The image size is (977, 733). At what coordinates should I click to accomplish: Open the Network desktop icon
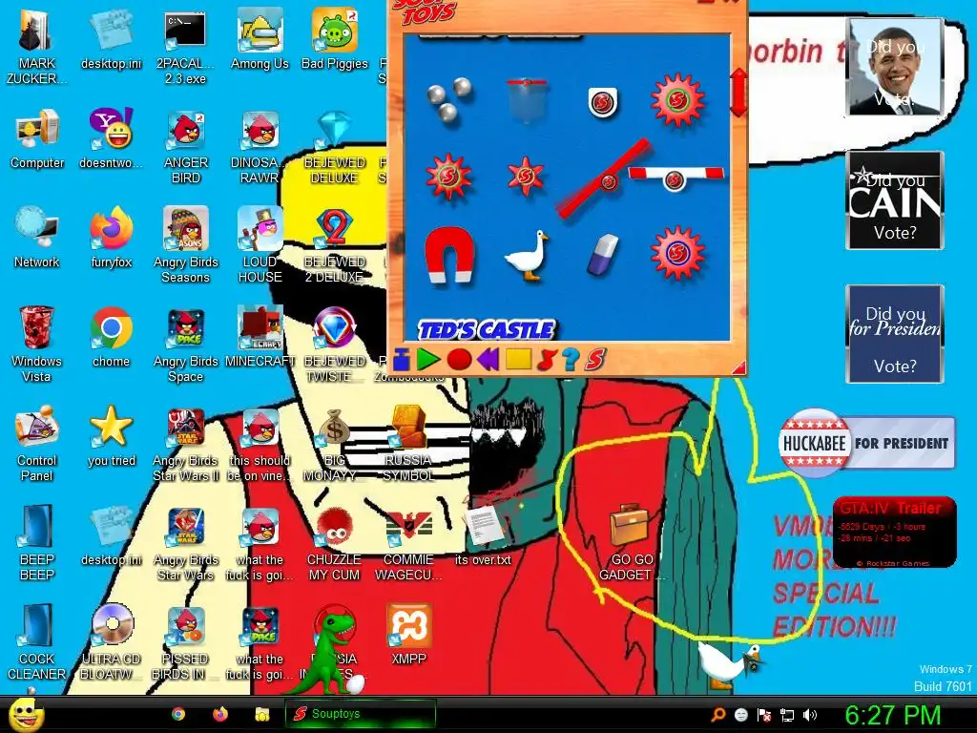[x=37, y=238]
